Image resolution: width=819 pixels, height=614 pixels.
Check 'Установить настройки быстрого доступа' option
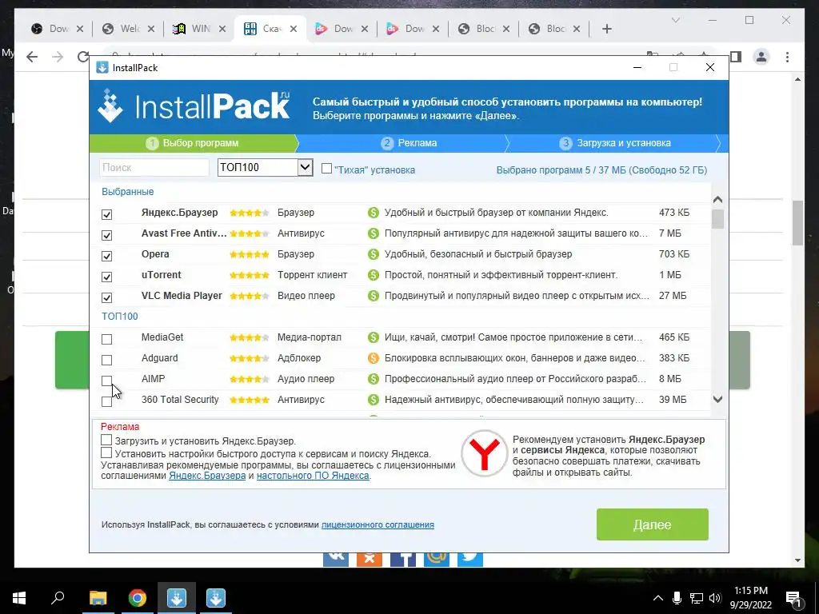pyautogui.click(x=106, y=453)
